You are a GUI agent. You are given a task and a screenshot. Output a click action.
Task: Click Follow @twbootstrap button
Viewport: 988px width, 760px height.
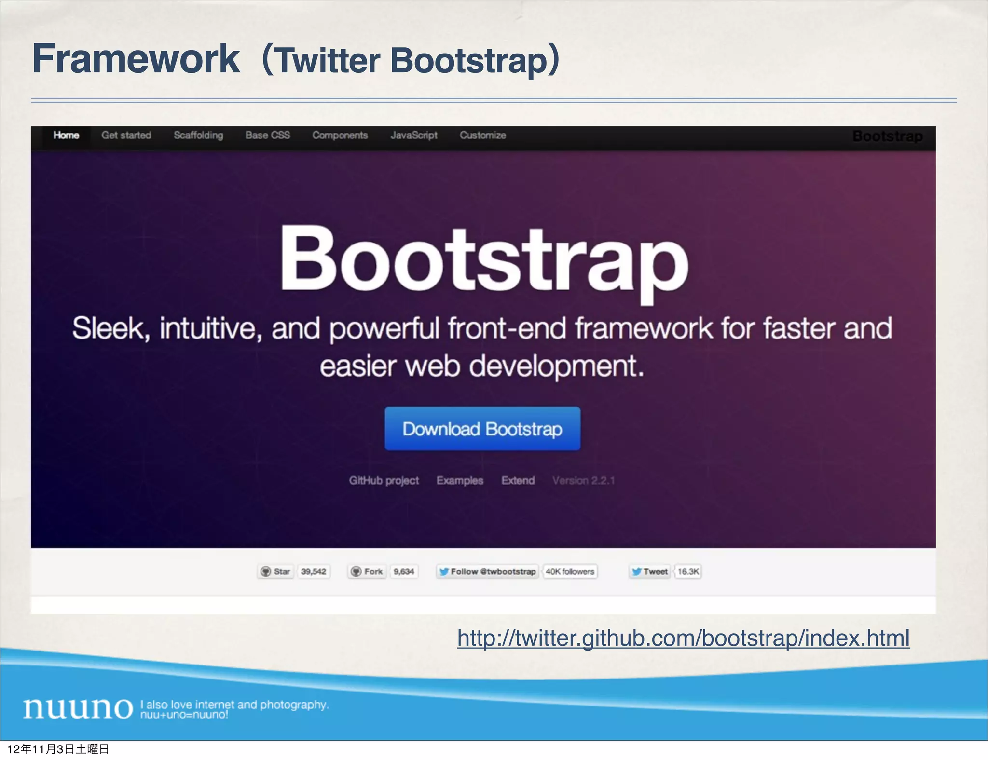[x=487, y=571]
